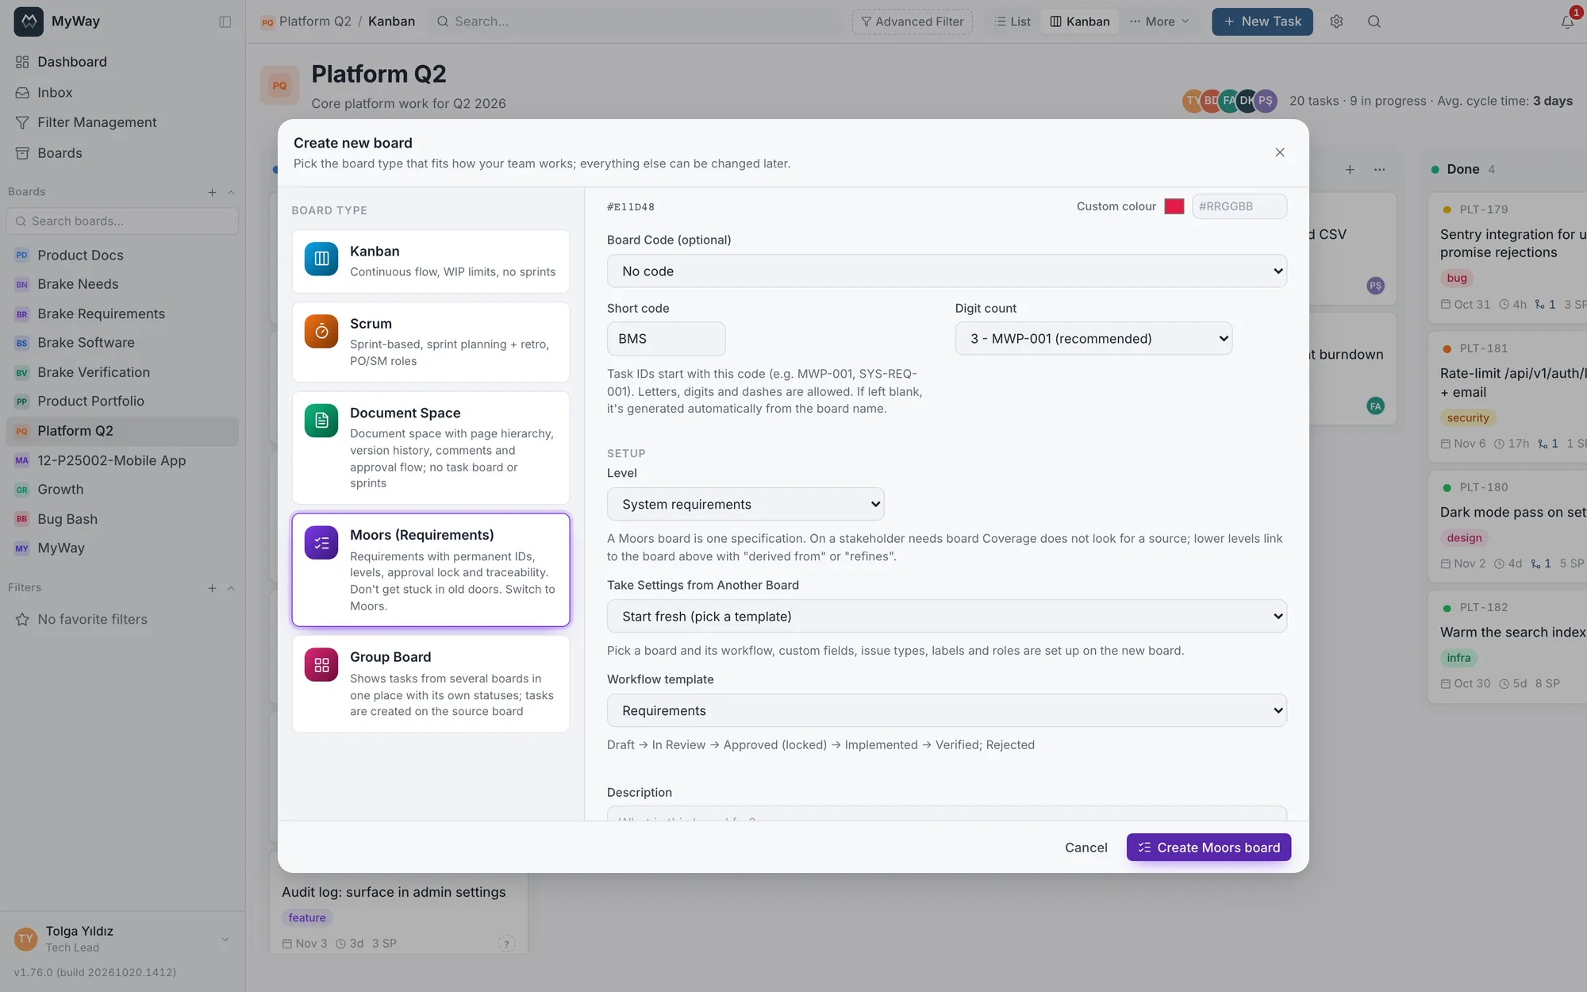Viewport: 1587px width, 992px height.
Task: Click the Document Space page icon
Action: (x=321, y=421)
